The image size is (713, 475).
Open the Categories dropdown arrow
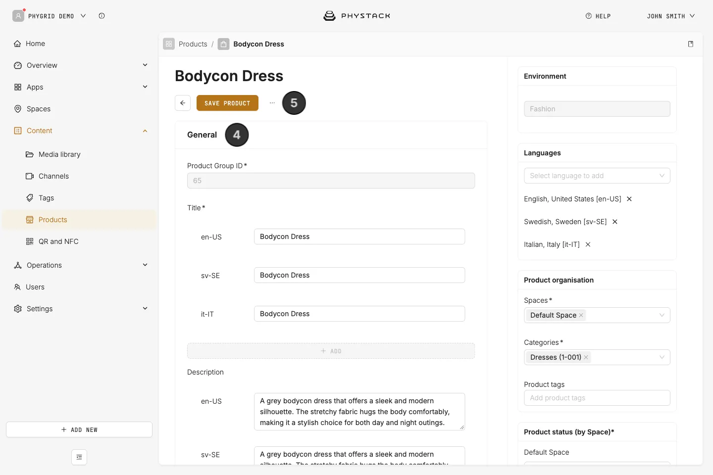(x=662, y=357)
